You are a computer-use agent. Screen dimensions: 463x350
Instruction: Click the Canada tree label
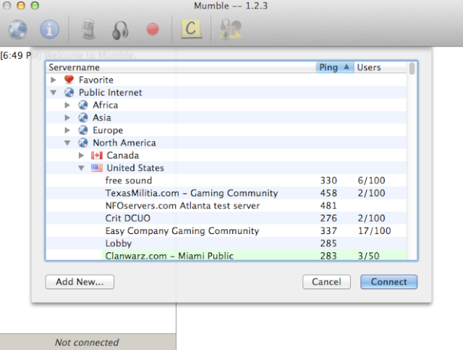122,155
